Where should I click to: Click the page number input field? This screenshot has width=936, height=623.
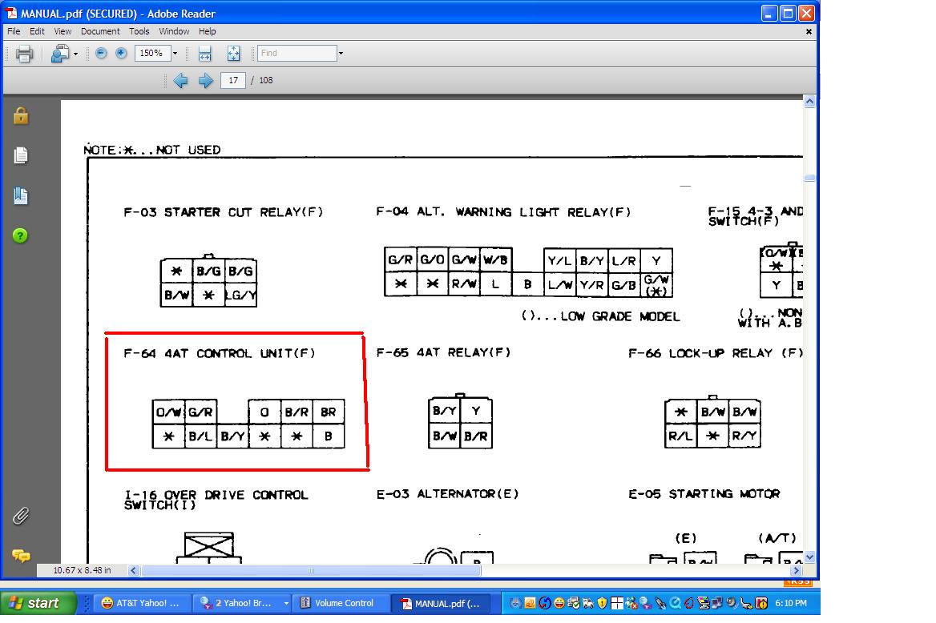(232, 80)
